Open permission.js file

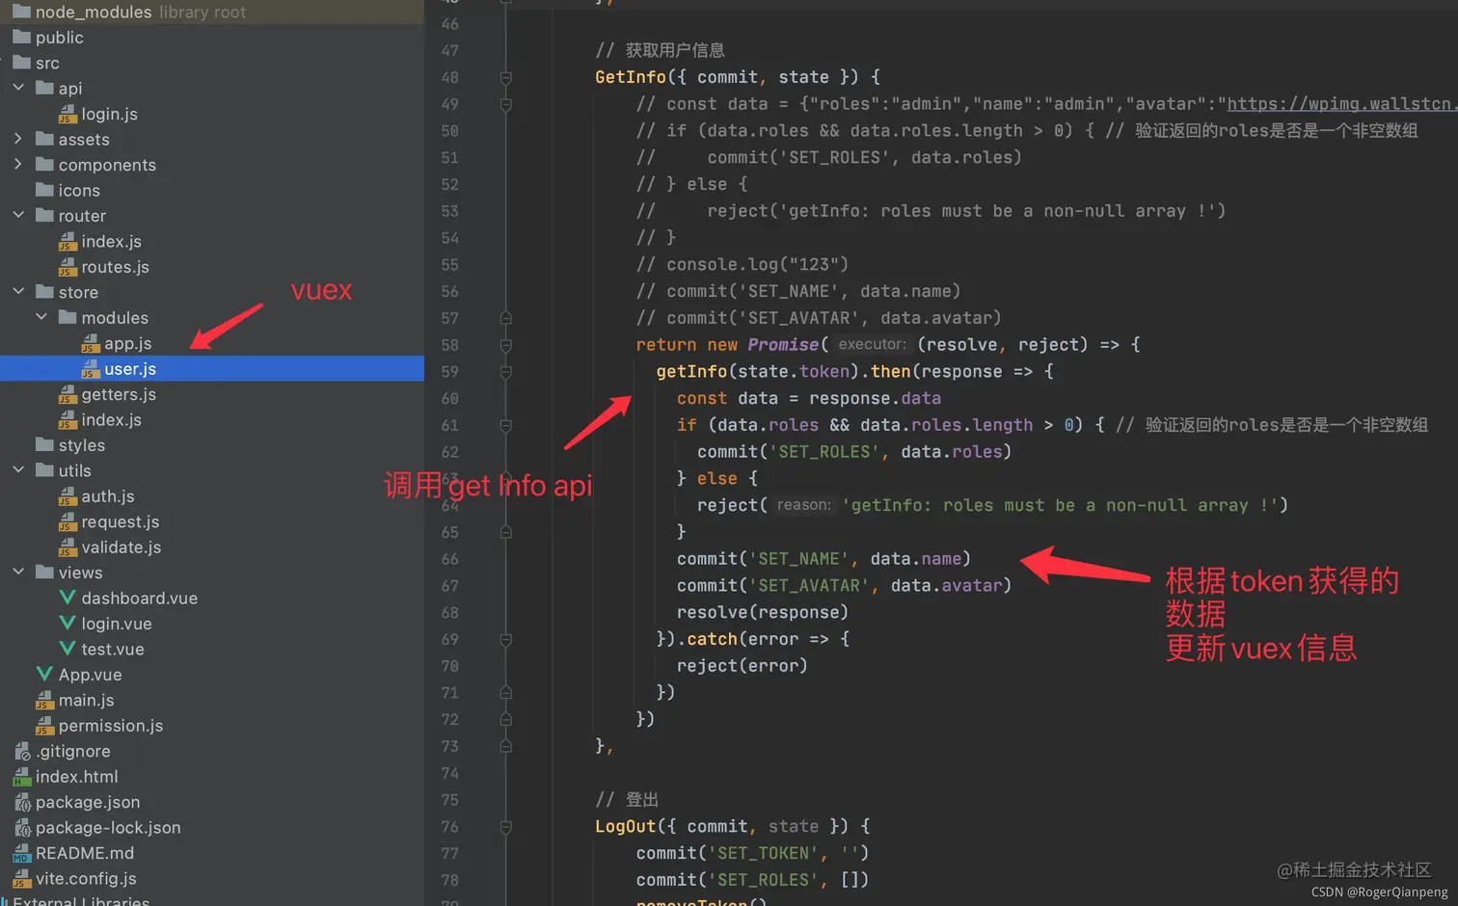[111, 725]
